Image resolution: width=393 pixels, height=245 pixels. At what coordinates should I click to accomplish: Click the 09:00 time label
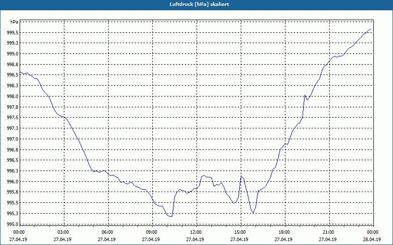tap(153, 232)
